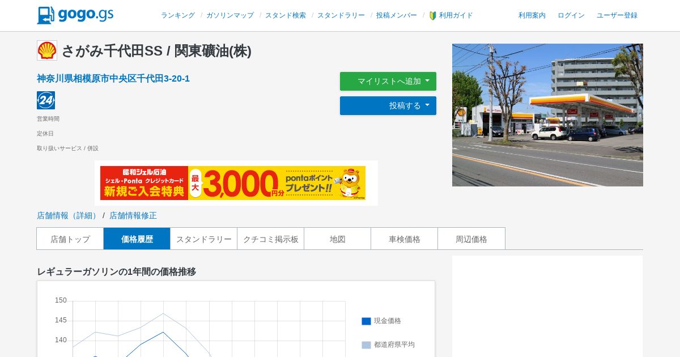Switch to the 店舗トップ tab

tap(70, 239)
